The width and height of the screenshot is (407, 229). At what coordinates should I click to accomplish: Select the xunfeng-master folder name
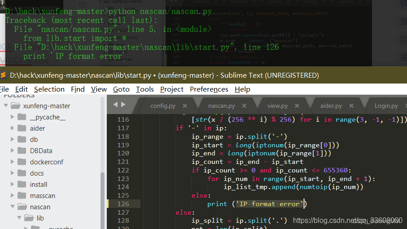47,106
